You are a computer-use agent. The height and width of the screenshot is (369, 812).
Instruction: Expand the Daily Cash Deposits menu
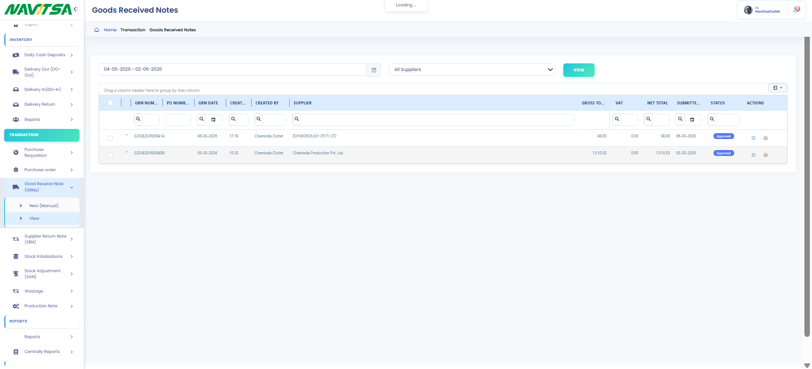(72, 55)
